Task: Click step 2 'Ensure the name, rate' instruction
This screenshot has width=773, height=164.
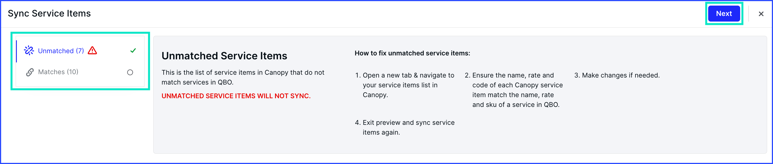Action: point(514,90)
